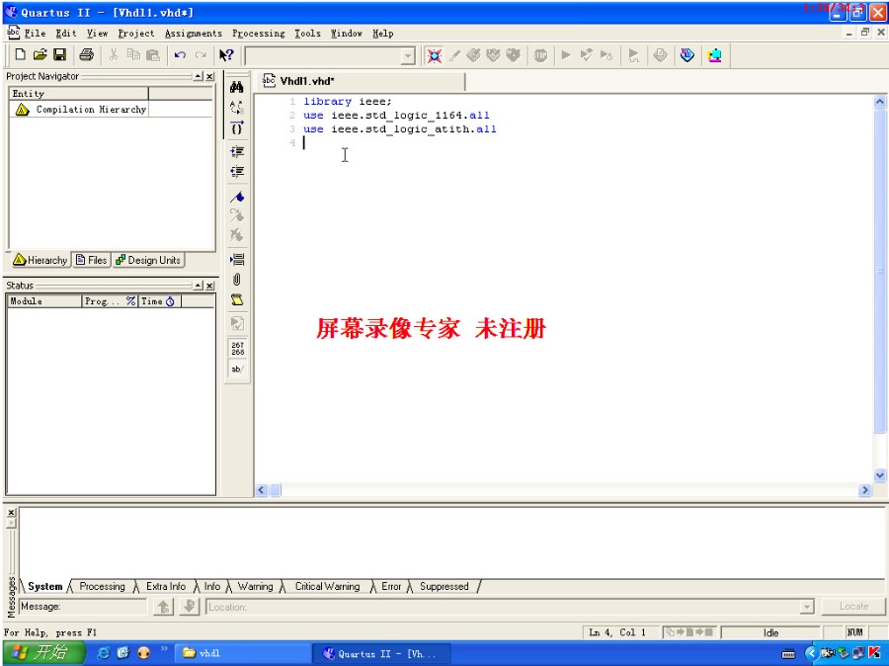Show the Critical Warning messages tab
The height and width of the screenshot is (666, 889).
pyautogui.click(x=327, y=587)
